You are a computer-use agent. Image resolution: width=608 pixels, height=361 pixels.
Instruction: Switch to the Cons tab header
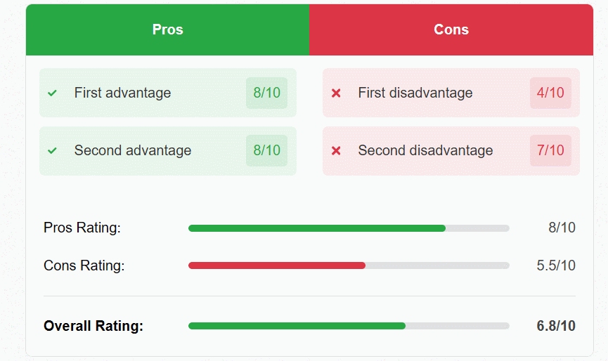(451, 29)
